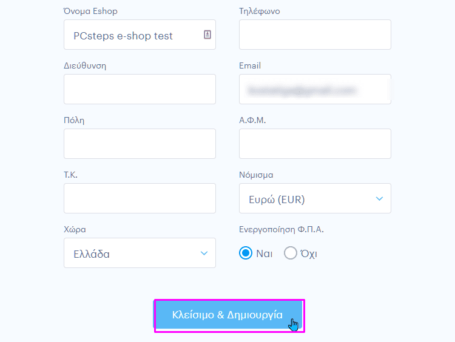
Task: Click the Χώρα label text
Action: pyautogui.click(x=75, y=229)
